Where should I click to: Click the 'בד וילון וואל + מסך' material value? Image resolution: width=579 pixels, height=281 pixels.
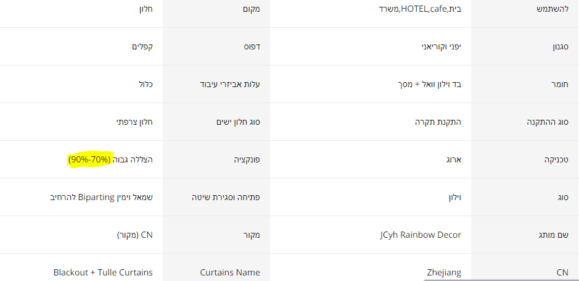click(430, 84)
